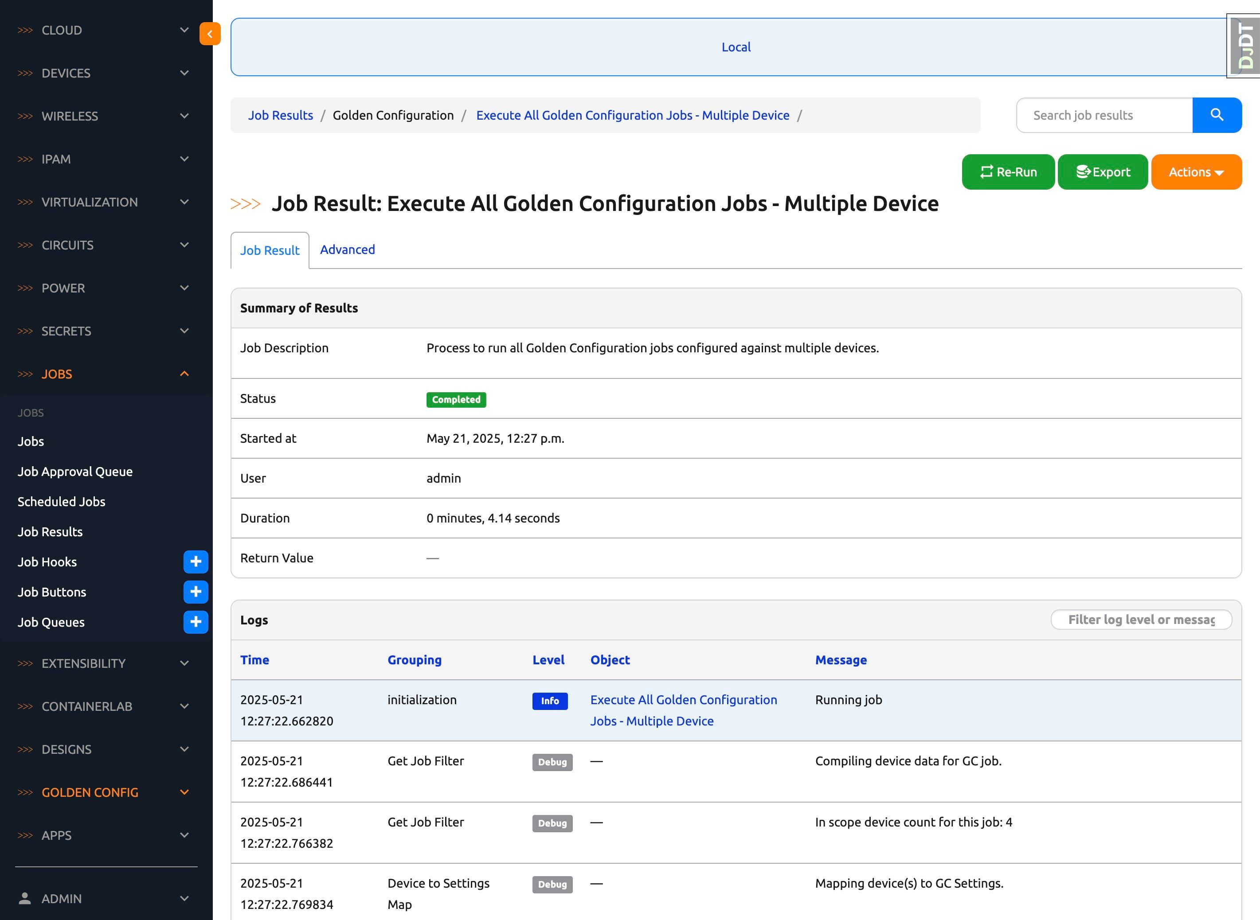Click plus icon next to Job Hooks
1260x920 pixels.
(196, 561)
